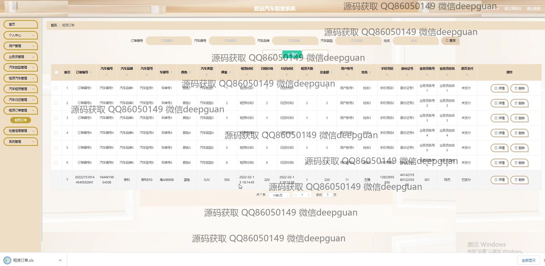Click 首页 in the breadcrumb
The image size is (545, 266).
coord(54,25)
